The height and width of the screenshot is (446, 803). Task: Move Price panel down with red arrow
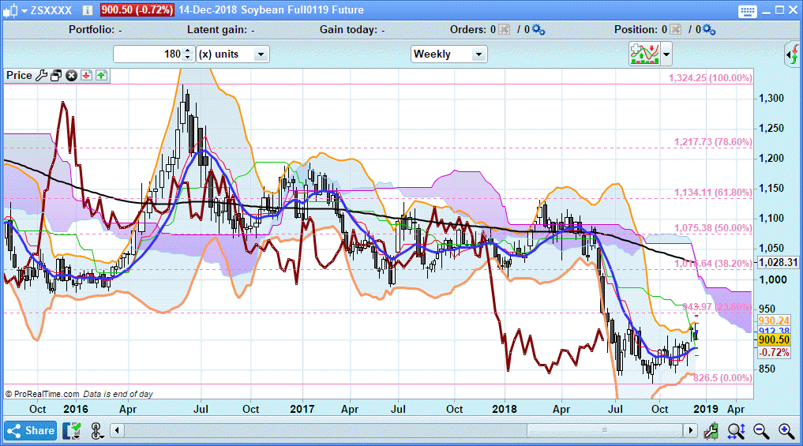coord(86,76)
